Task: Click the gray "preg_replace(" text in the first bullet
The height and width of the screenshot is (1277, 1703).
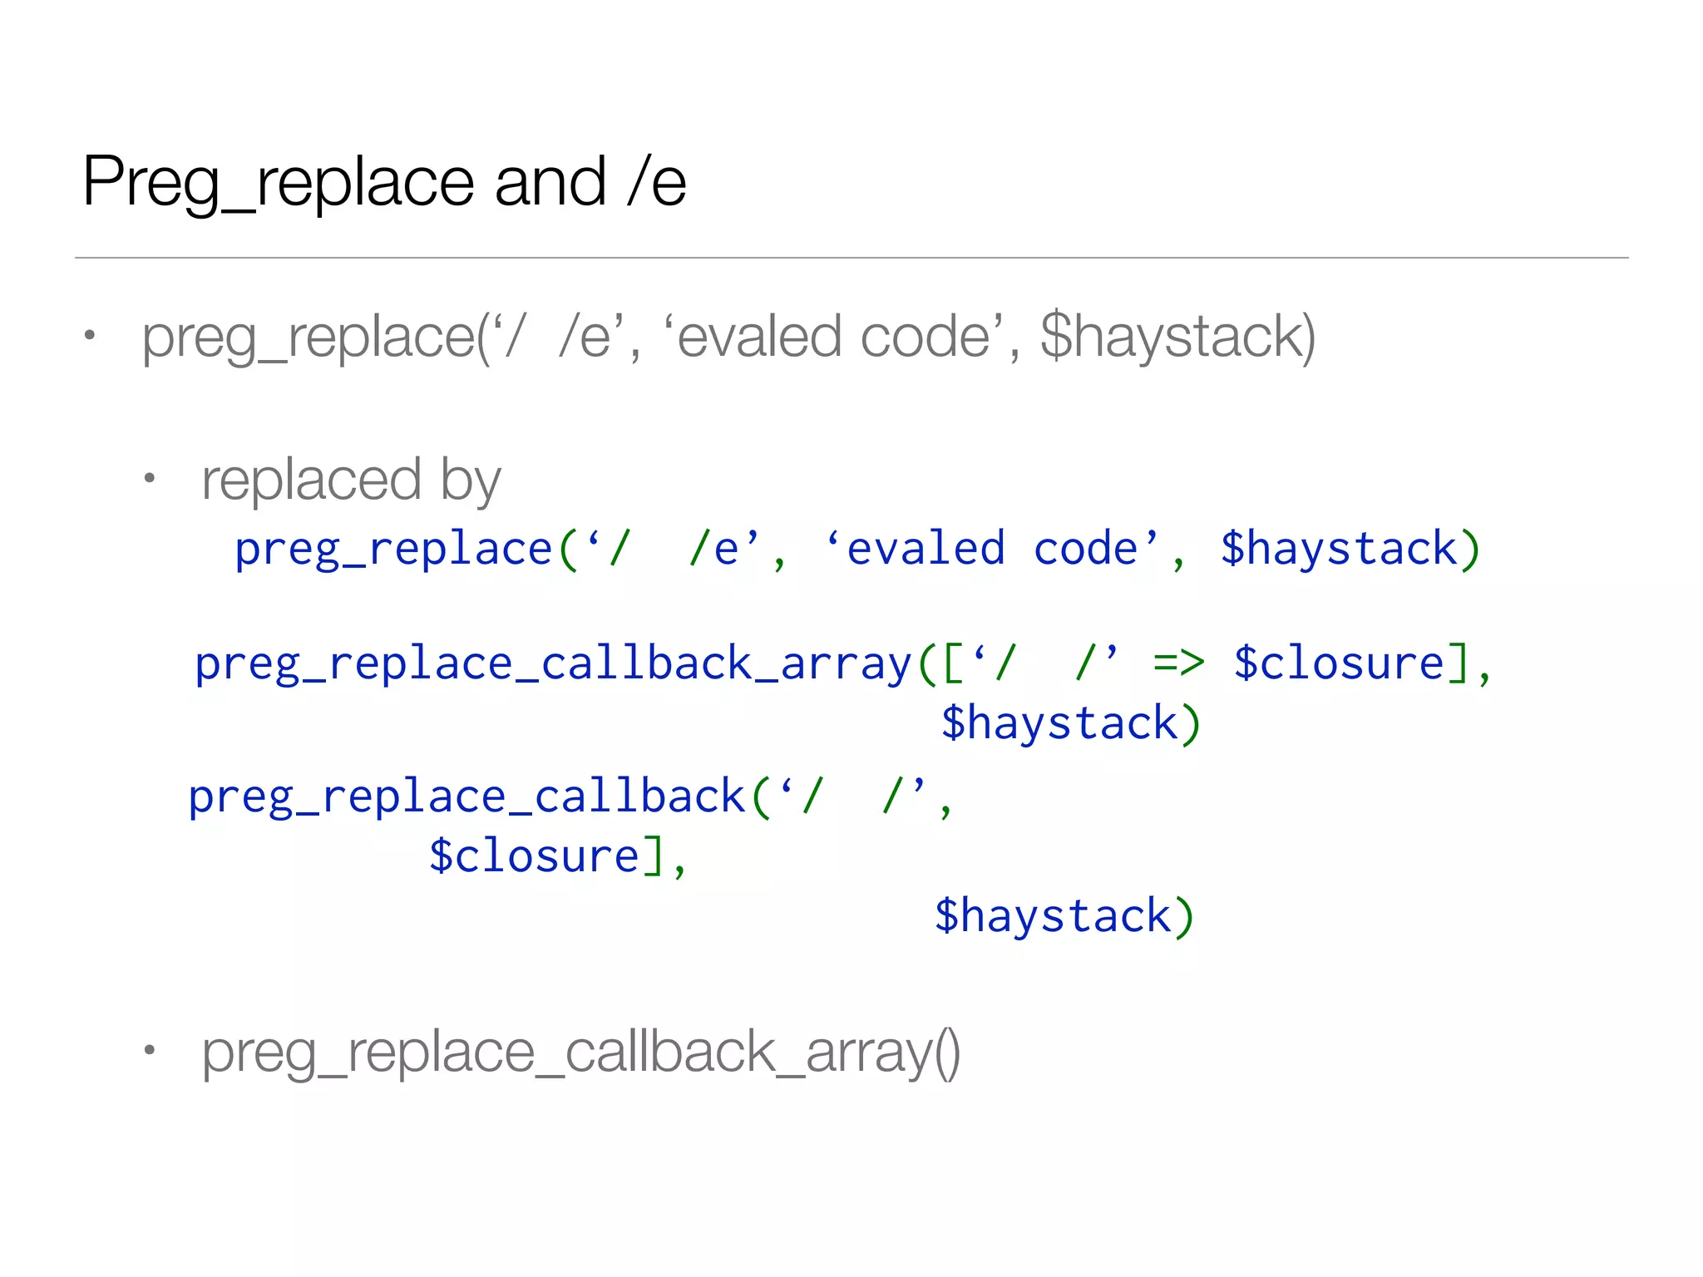Action: (x=316, y=337)
